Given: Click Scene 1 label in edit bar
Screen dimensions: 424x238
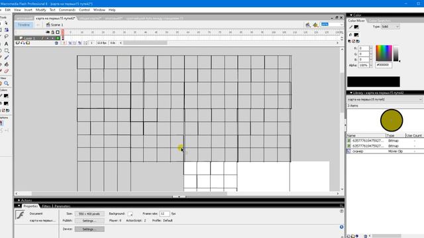Looking at the screenshot, I should [x=57, y=25].
